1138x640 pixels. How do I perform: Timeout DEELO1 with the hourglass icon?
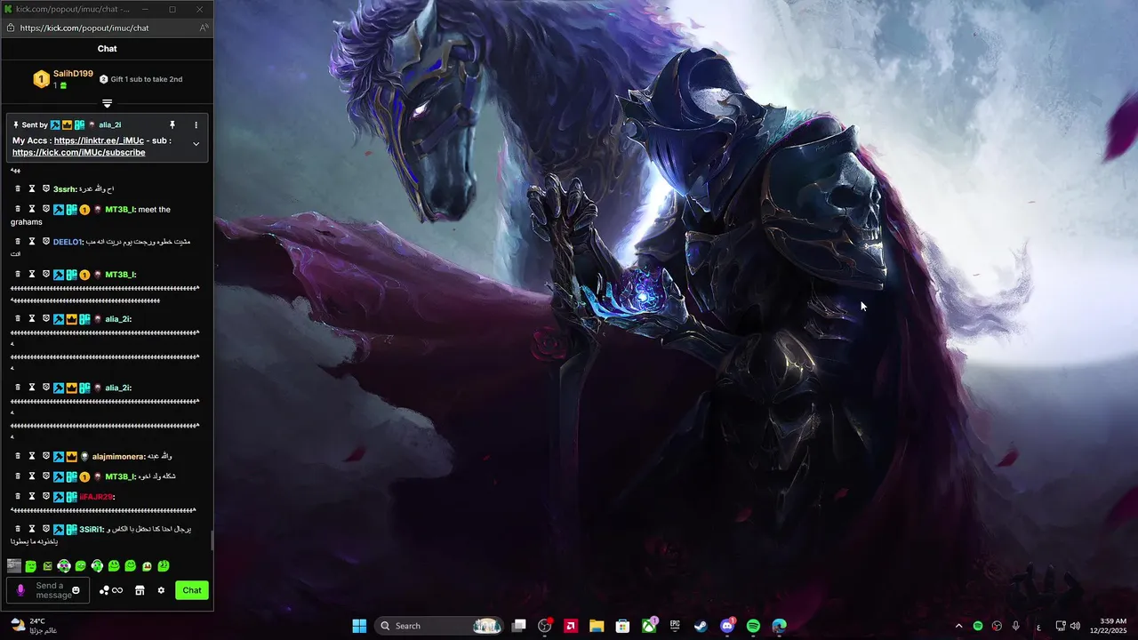[32, 241]
